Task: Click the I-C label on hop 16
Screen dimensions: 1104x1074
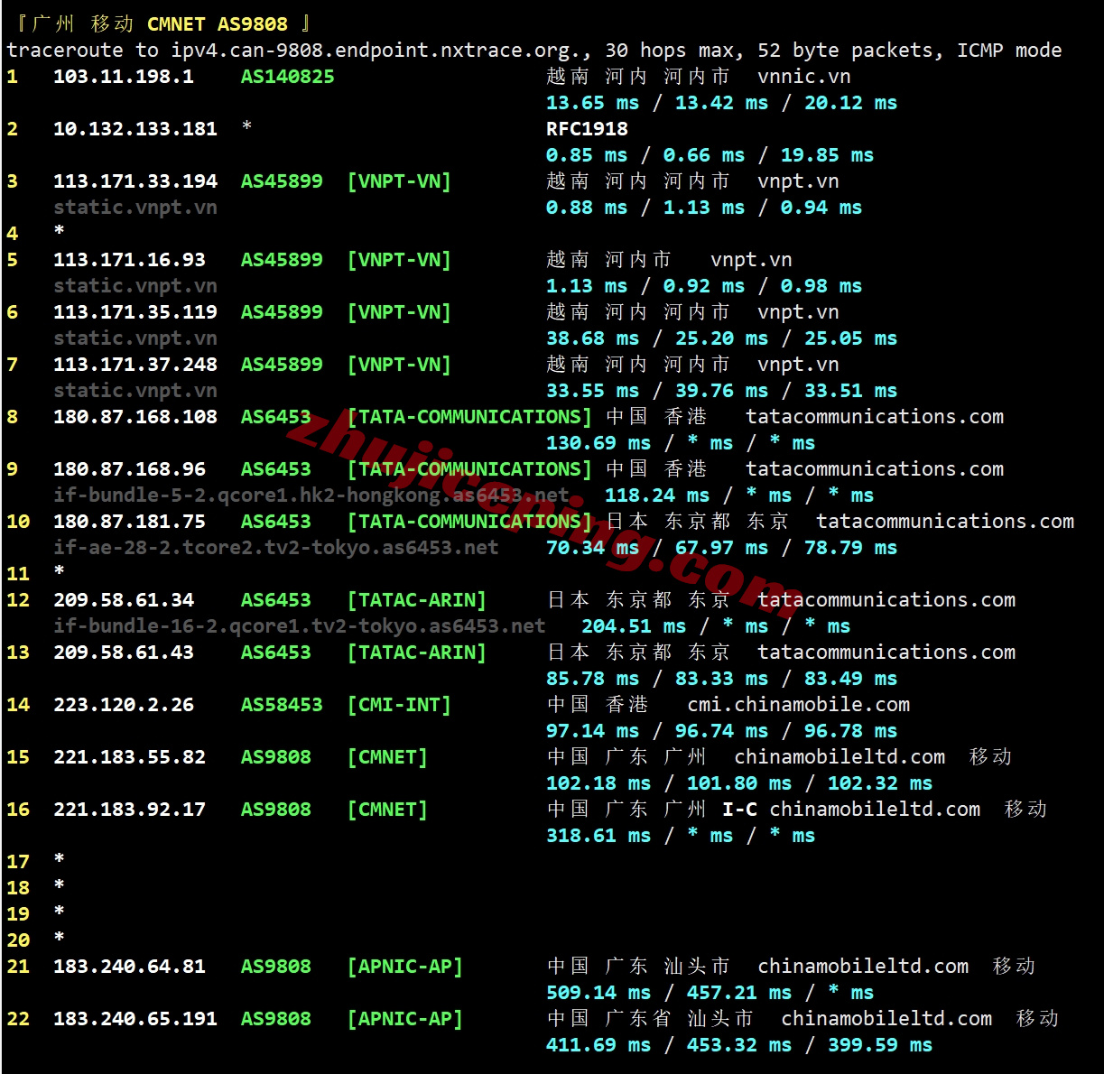Action: click(x=739, y=810)
